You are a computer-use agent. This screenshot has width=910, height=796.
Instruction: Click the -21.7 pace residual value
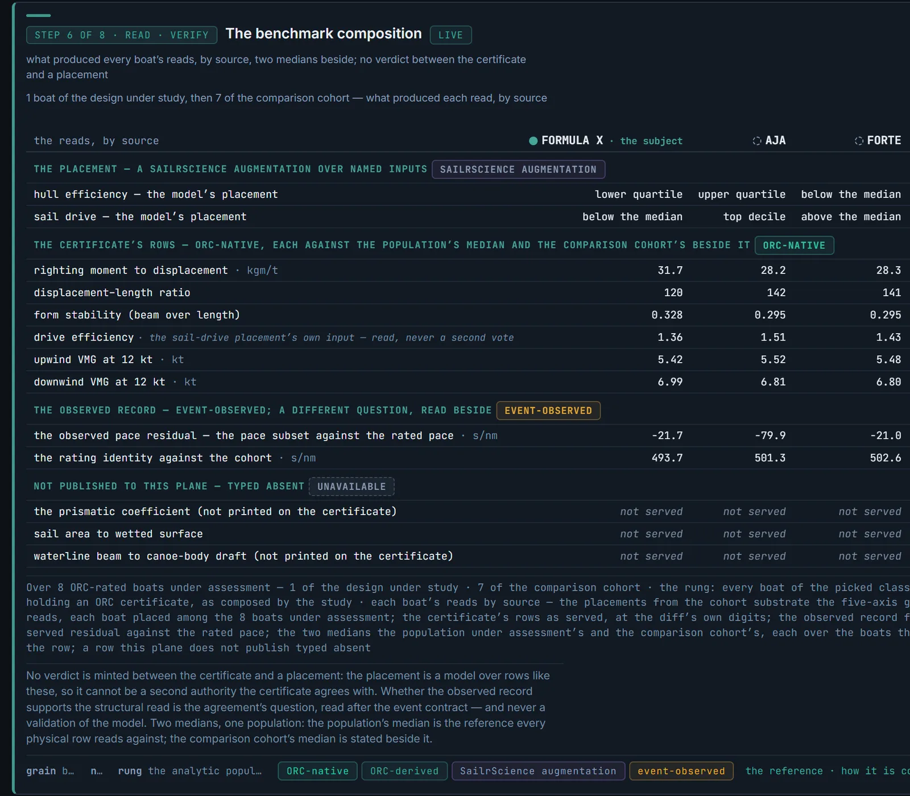pyautogui.click(x=667, y=436)
